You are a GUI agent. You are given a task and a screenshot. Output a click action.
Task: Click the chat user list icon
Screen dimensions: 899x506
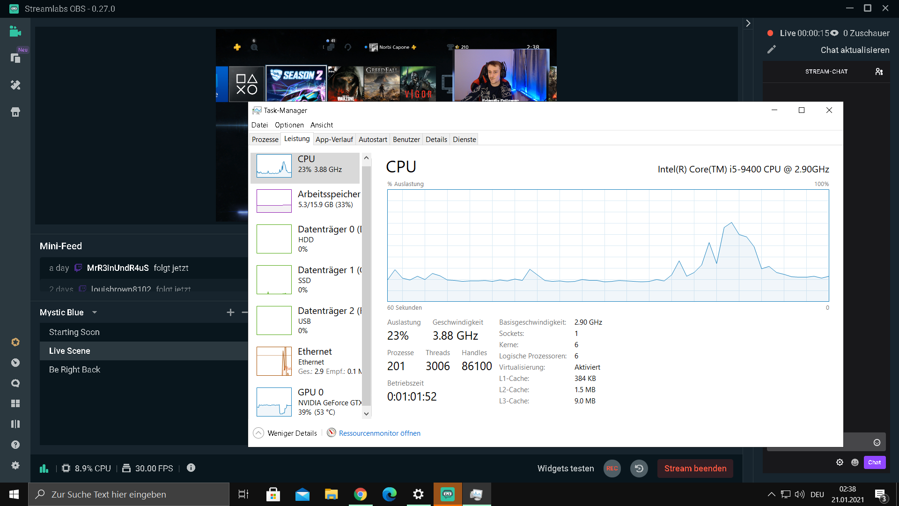pyautogui.click(x=879, y=72)
